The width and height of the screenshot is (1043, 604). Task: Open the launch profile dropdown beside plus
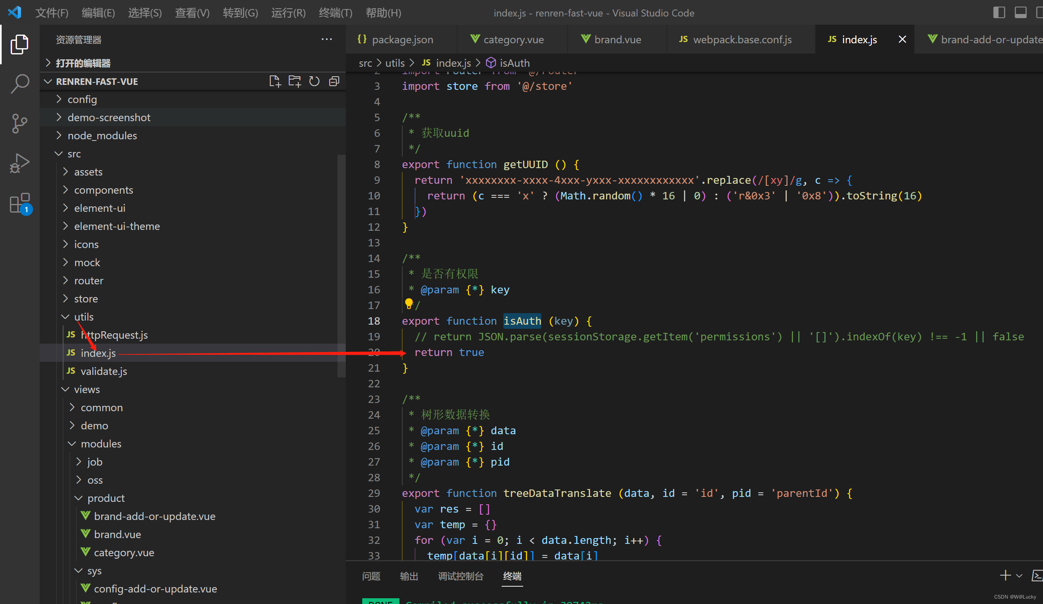pos(1019,576)
